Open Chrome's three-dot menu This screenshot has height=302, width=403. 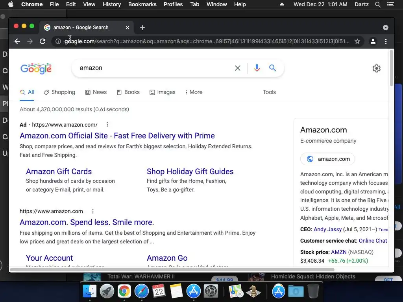click(x=386, y=41)
